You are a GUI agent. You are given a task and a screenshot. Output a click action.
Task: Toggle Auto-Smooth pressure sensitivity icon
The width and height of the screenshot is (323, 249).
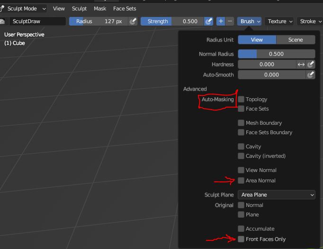tap(311, 75)
